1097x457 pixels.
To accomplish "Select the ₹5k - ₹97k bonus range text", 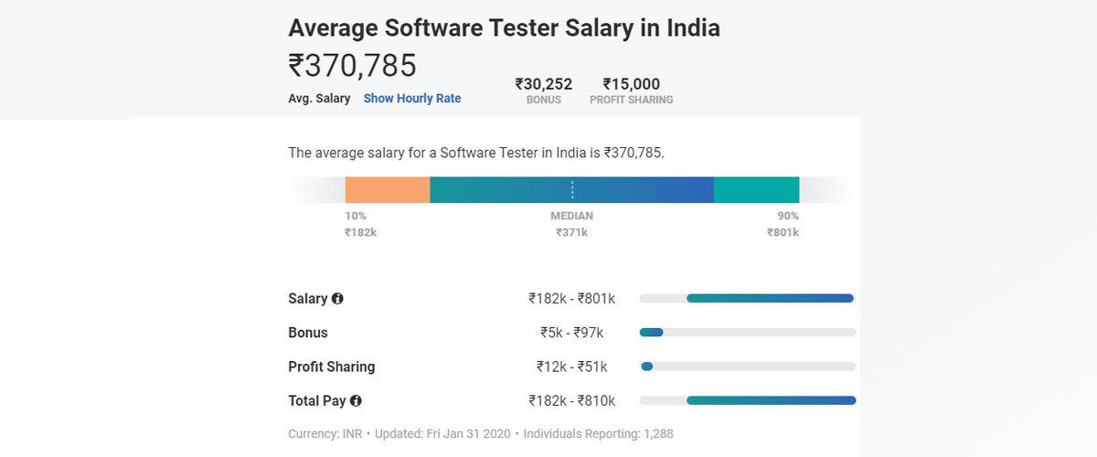I will [572, 333].
